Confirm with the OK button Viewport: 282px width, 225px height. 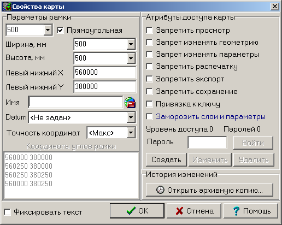click(x=137, y=211)
